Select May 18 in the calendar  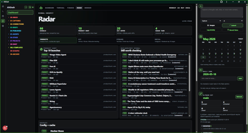pos(203,57)
